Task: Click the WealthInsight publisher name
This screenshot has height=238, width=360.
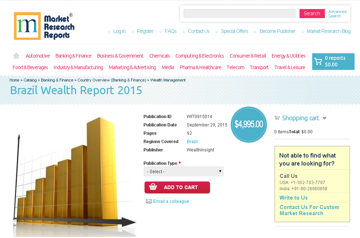Action: click(x=200, y=150)
